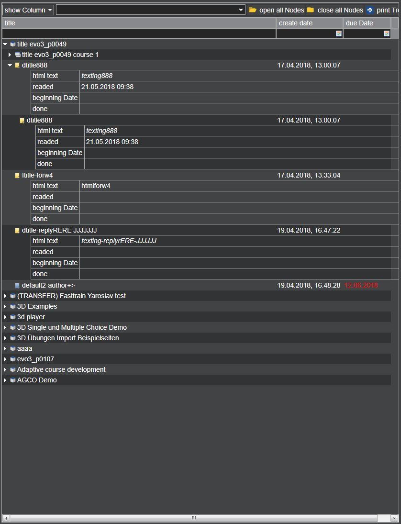The image size is (401, 524).
Task: Click the note icon beside dtitle-replyRERE JJJJJJJ
Action: click(x=18, y=231)
